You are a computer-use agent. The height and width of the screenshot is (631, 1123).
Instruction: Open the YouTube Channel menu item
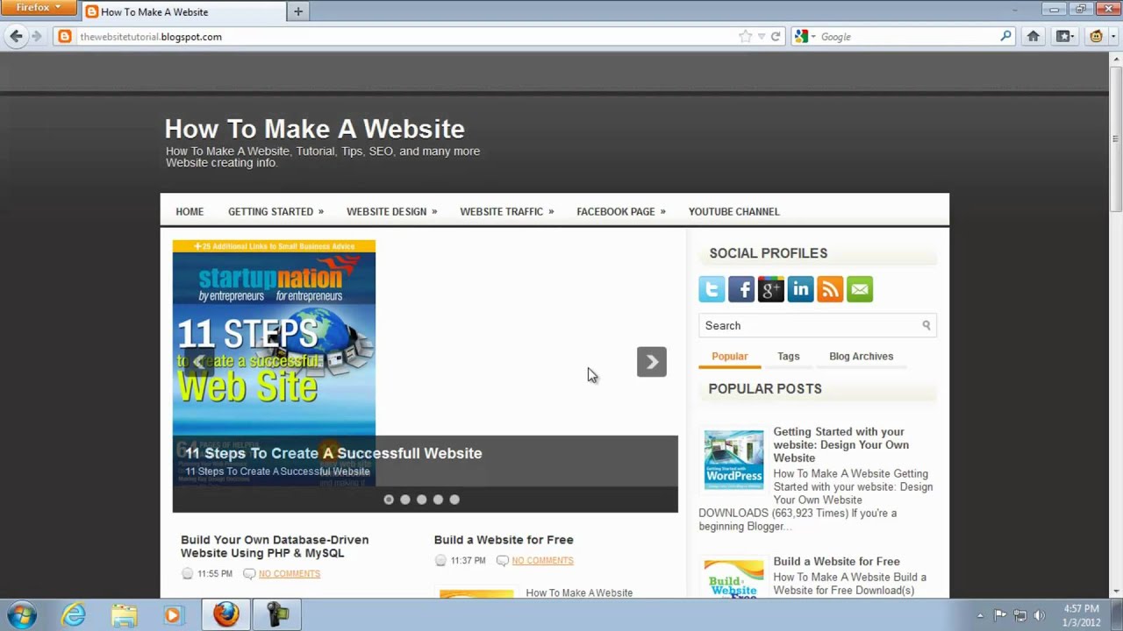click(733, 211)
